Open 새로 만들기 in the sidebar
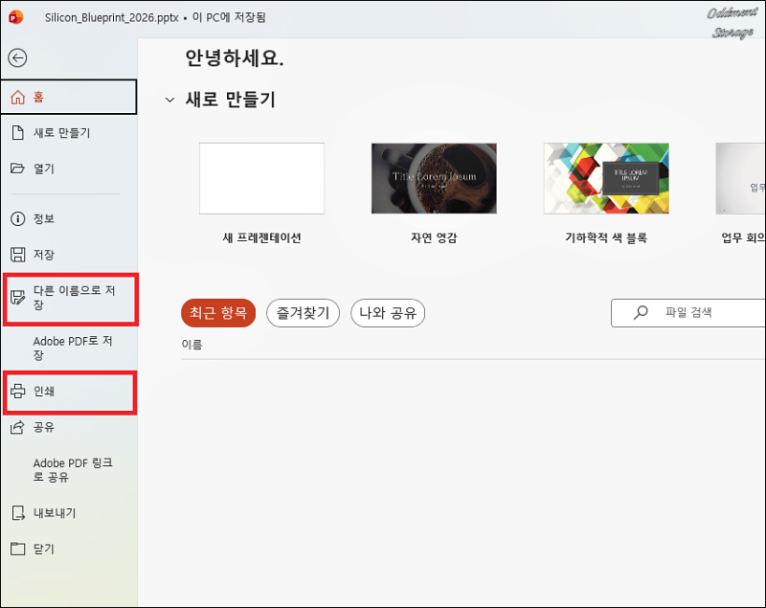The image size is (766, 608). (69, 133)
